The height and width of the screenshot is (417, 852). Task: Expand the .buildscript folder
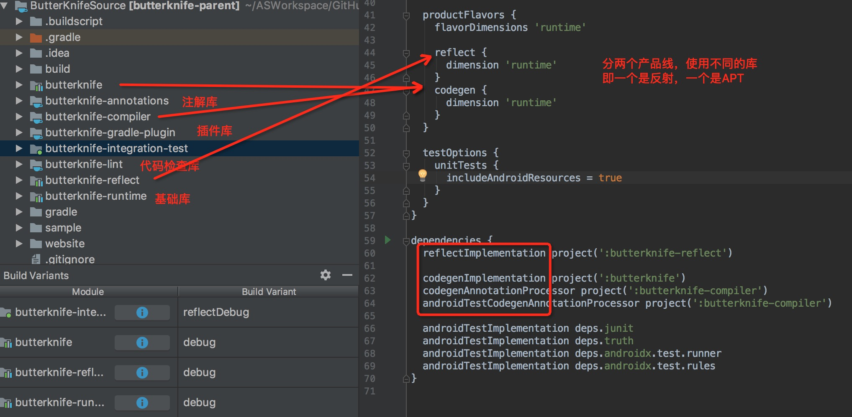[19, 21]
